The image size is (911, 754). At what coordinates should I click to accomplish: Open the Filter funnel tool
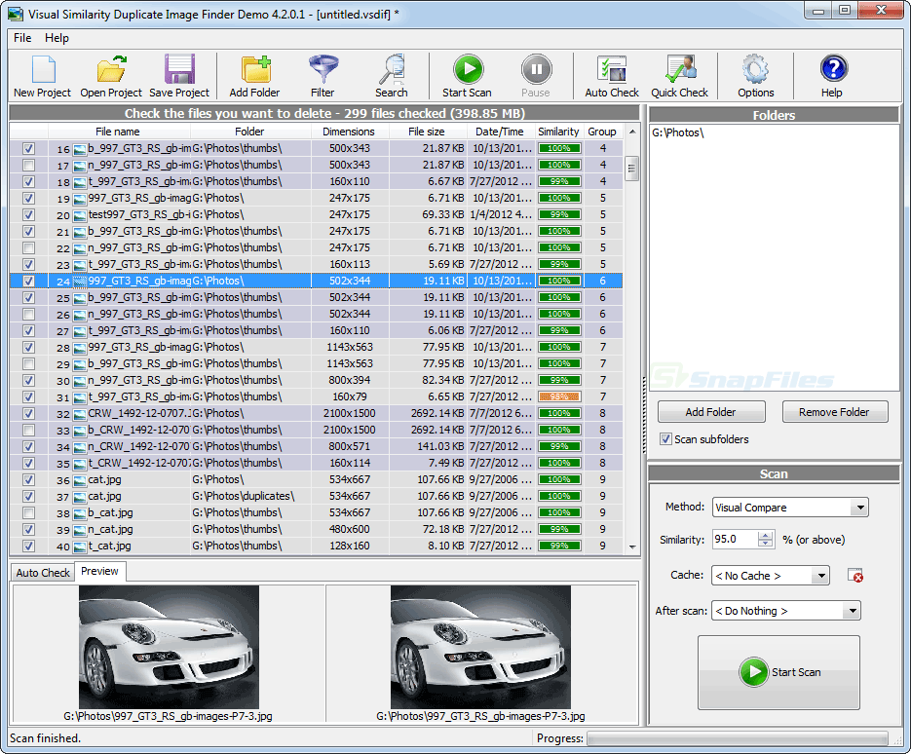[323, 76]
